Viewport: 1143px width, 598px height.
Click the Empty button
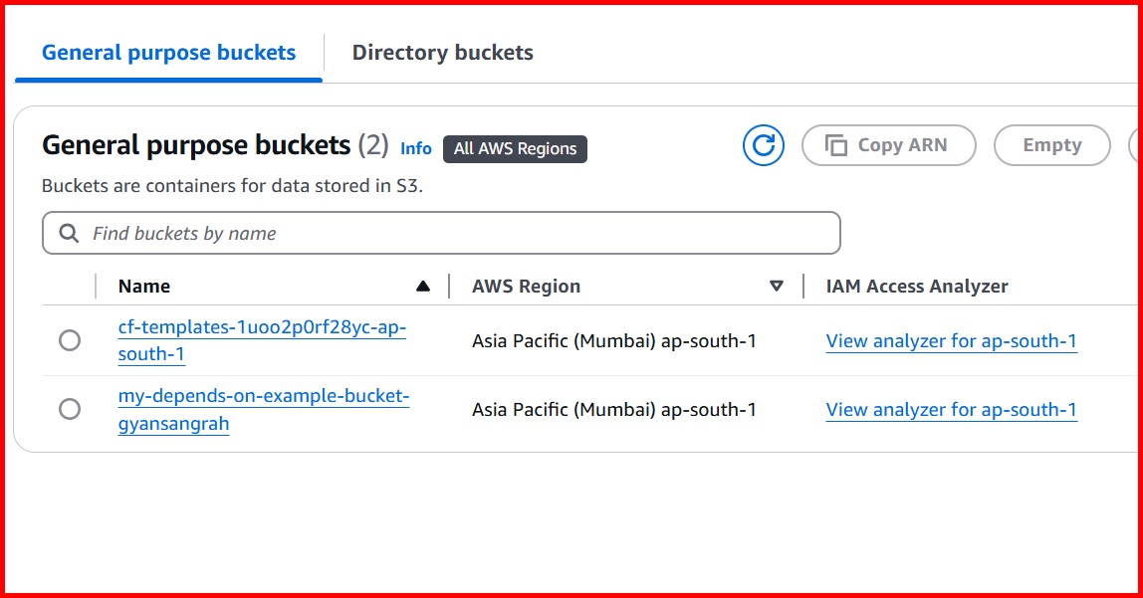[1051, 144]
